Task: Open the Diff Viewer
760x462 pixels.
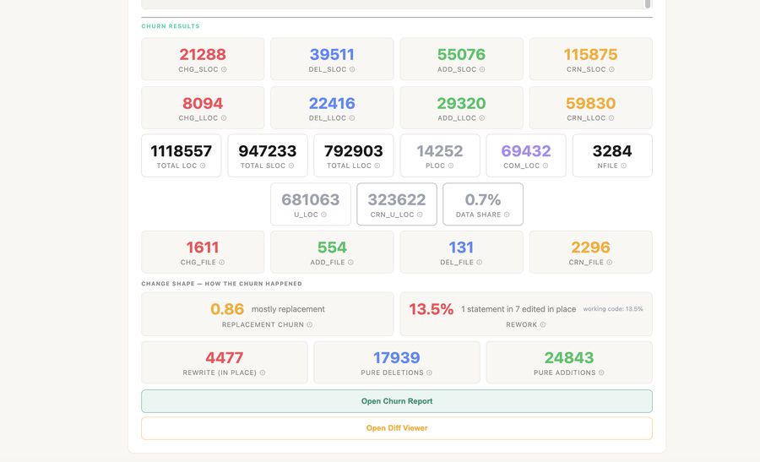Action: 397,428
